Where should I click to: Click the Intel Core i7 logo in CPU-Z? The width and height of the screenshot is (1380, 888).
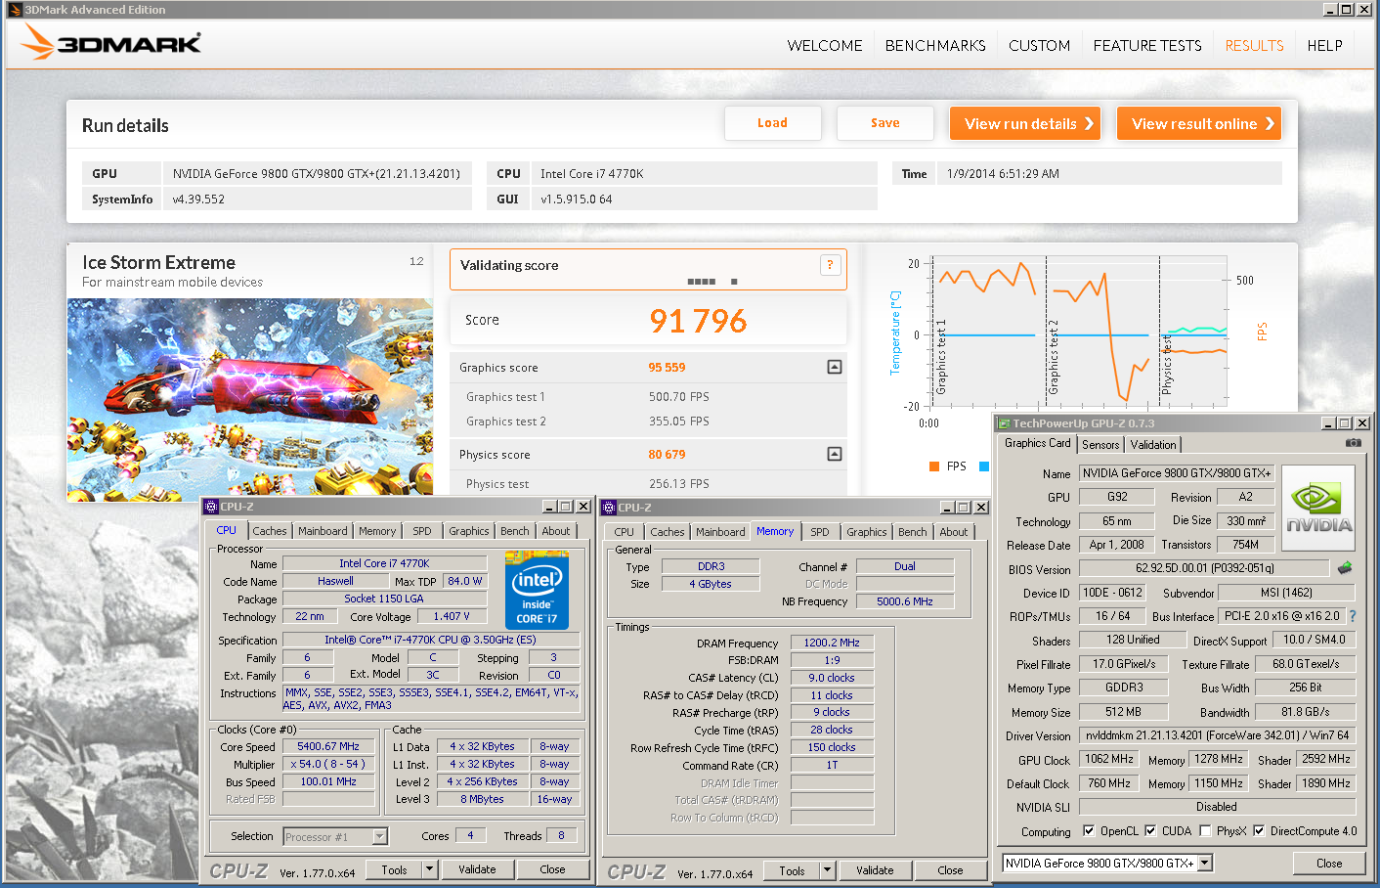pos(537,590)
